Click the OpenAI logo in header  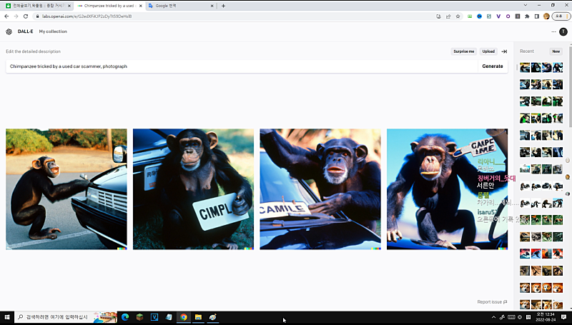click(x=9, y=31)
